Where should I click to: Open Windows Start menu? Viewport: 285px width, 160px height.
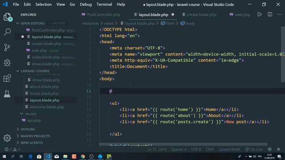[x=4, y=156]
